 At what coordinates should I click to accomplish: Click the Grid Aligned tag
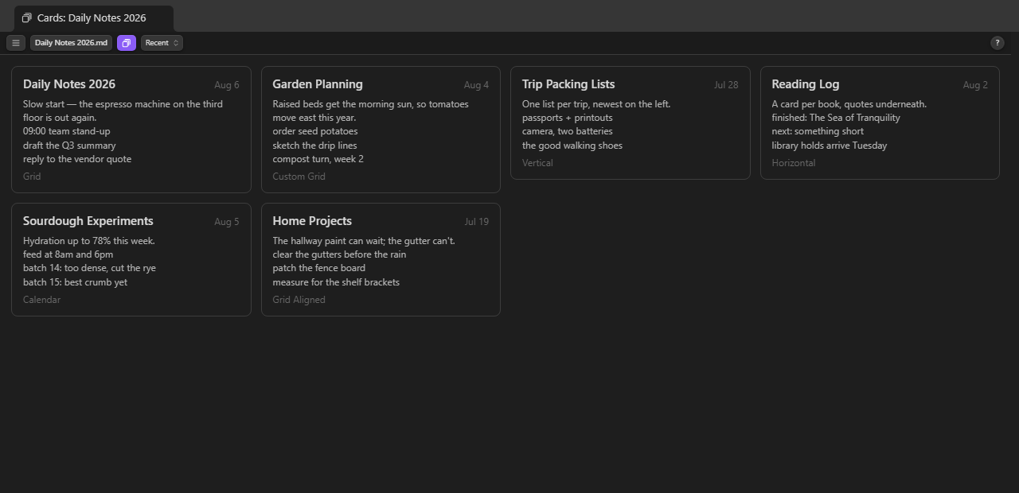(299, 300)
